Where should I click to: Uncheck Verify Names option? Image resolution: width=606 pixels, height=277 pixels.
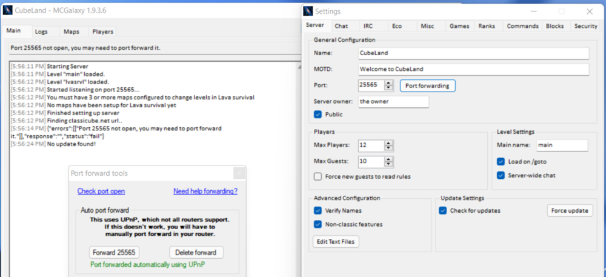coord(318,210)
